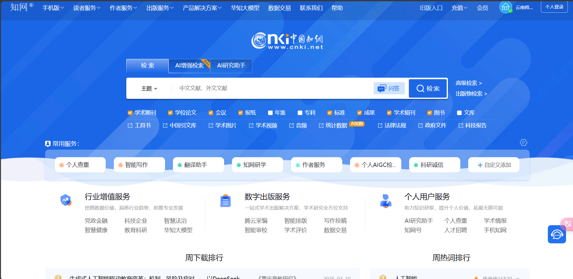This screenshot has height=279, width=573.
Task: Switch to the AI研究助手 tab
Action: [231, 66]
